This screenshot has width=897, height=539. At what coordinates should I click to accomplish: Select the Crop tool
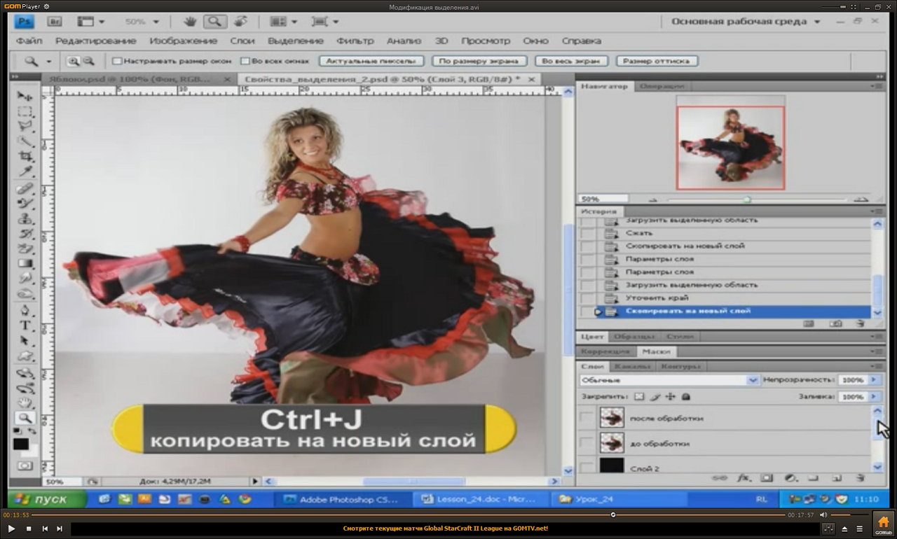pyautogui.click(x=25, y=156)
